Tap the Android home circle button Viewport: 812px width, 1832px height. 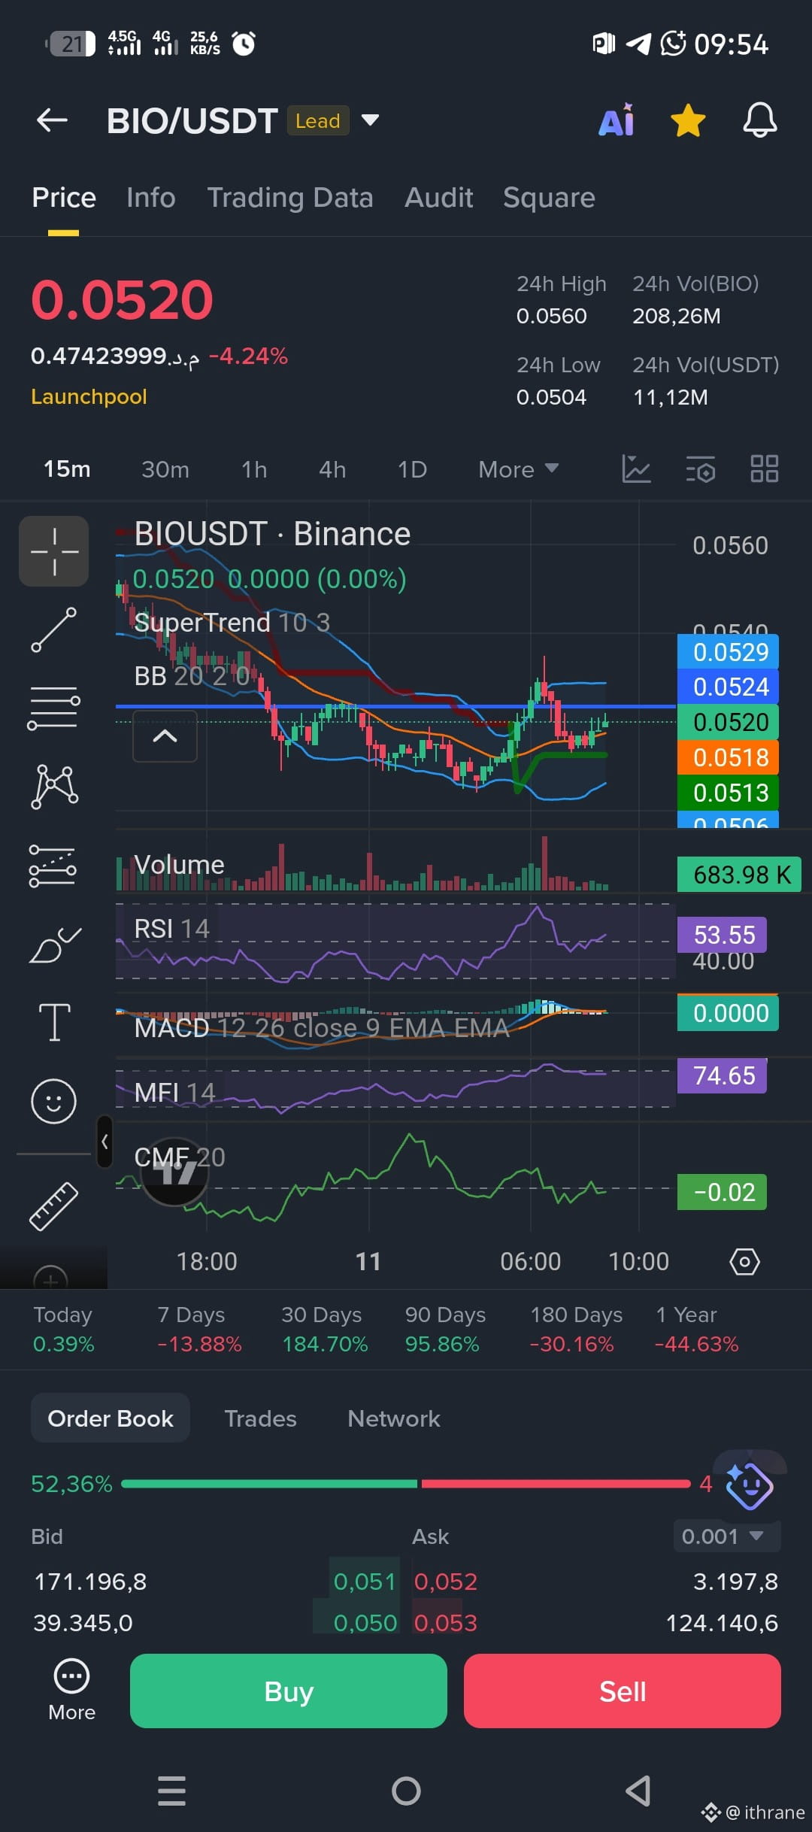(x=406, y=1791)
